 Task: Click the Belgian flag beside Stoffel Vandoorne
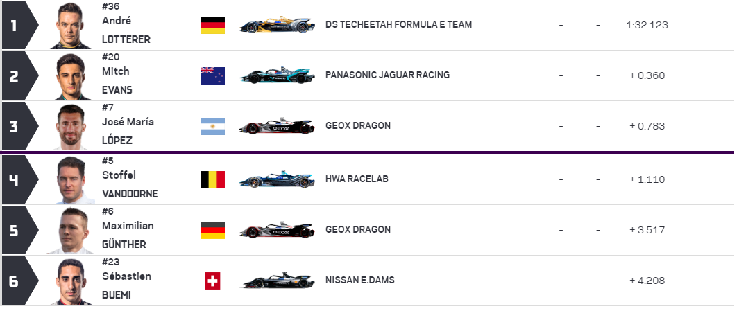pyautogui.click(x=212, y=179)
